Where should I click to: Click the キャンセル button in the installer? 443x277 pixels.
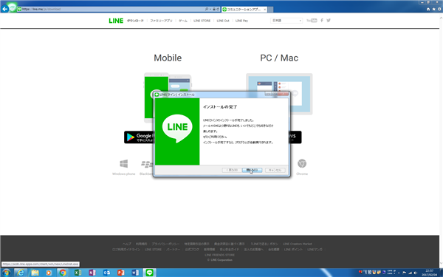[275, 170]
